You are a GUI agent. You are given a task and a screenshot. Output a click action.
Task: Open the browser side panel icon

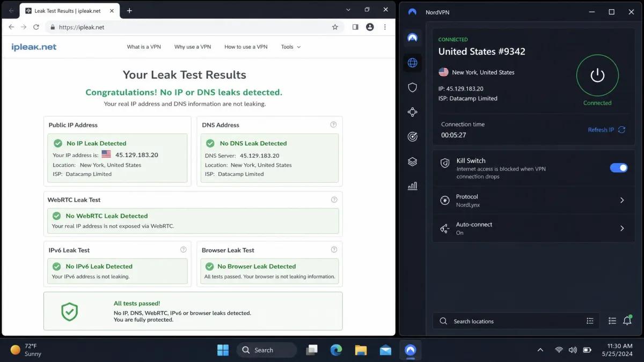[x=355, y=27]
